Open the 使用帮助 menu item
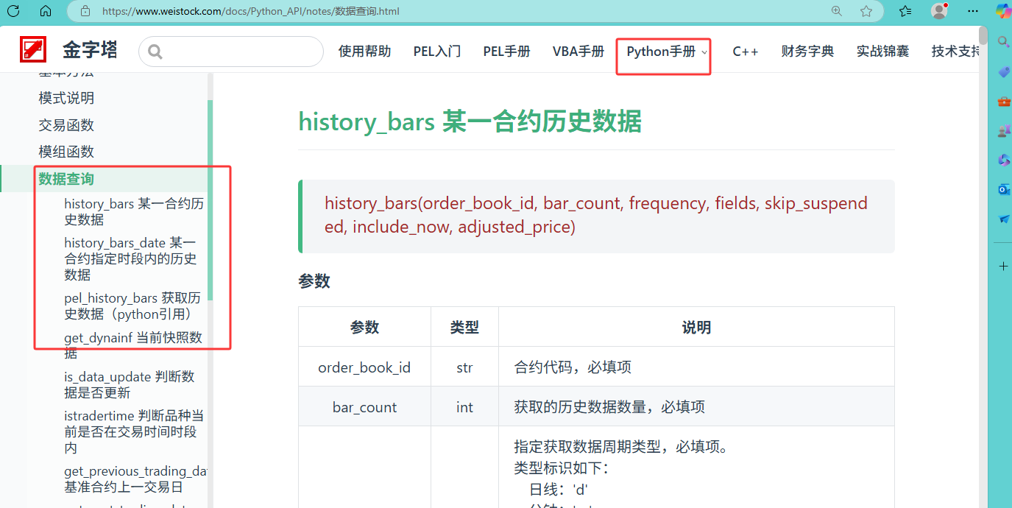1012x508 pixels. [x=364, y=52]
